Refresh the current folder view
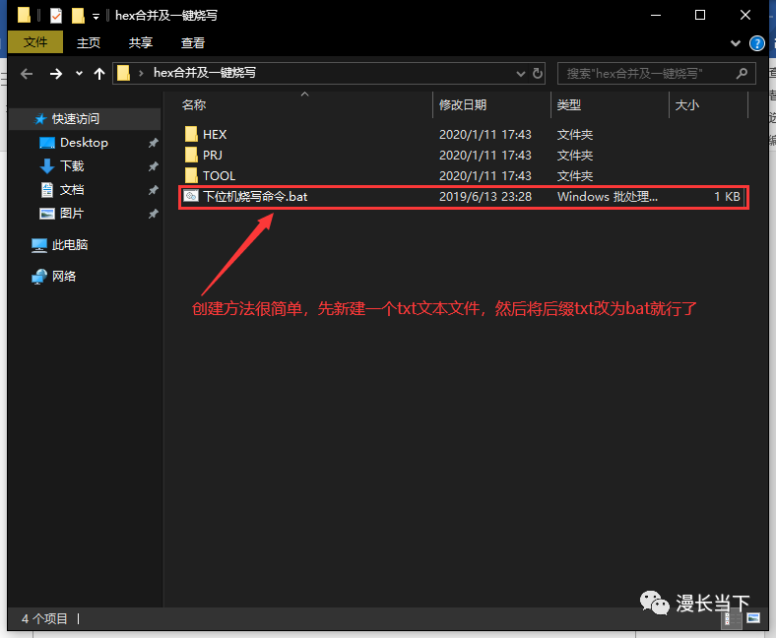The image size is (776, 638). coord(538,73)
